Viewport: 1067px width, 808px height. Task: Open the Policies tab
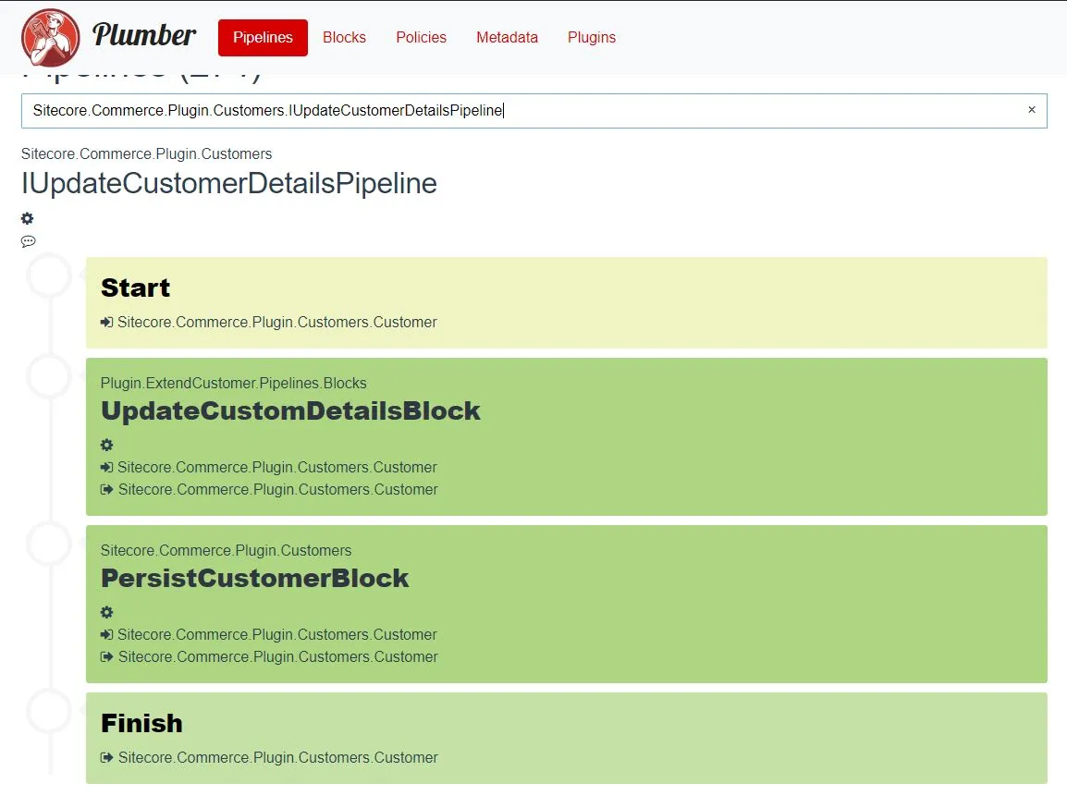click(x=421, y=38)
